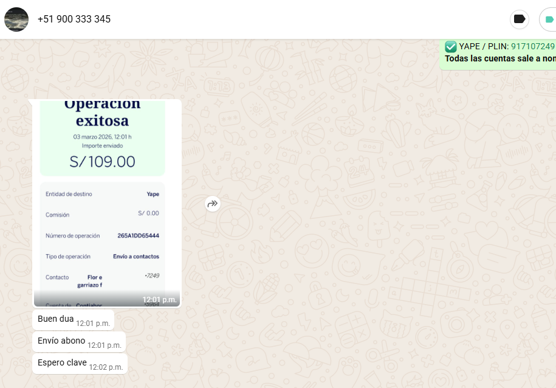Select the 'Buen dua' message bubble
The image size is (556, 388).
tap(56, 319)
